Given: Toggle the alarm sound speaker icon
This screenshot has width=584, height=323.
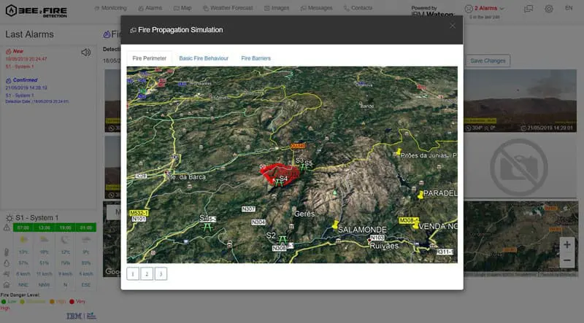Looking at the screenshot, I should click(x=86, y=52).
